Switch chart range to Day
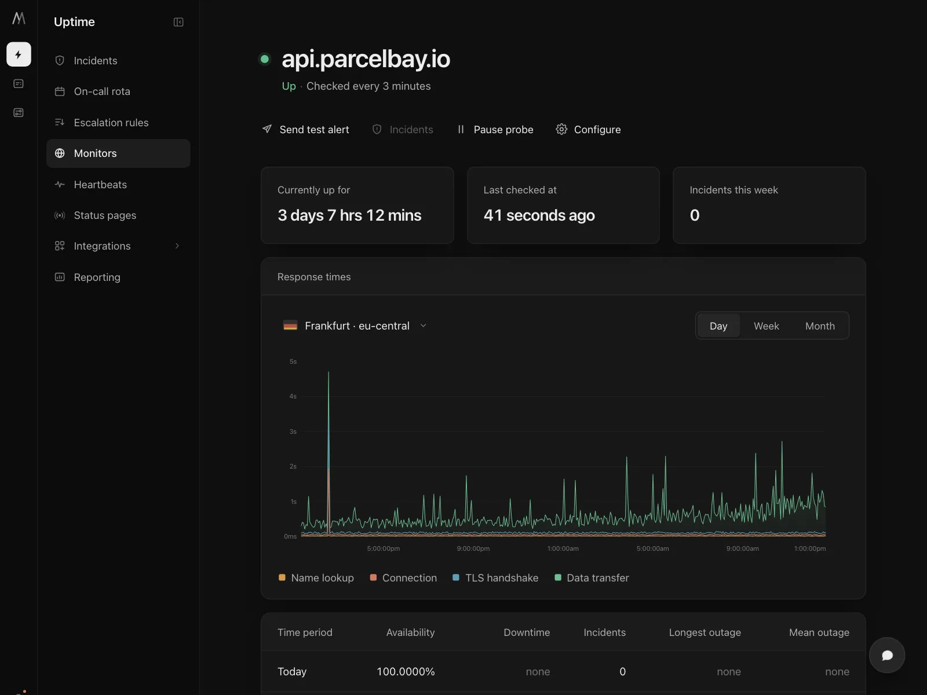The image size is (927, 695). click(718, 325)
